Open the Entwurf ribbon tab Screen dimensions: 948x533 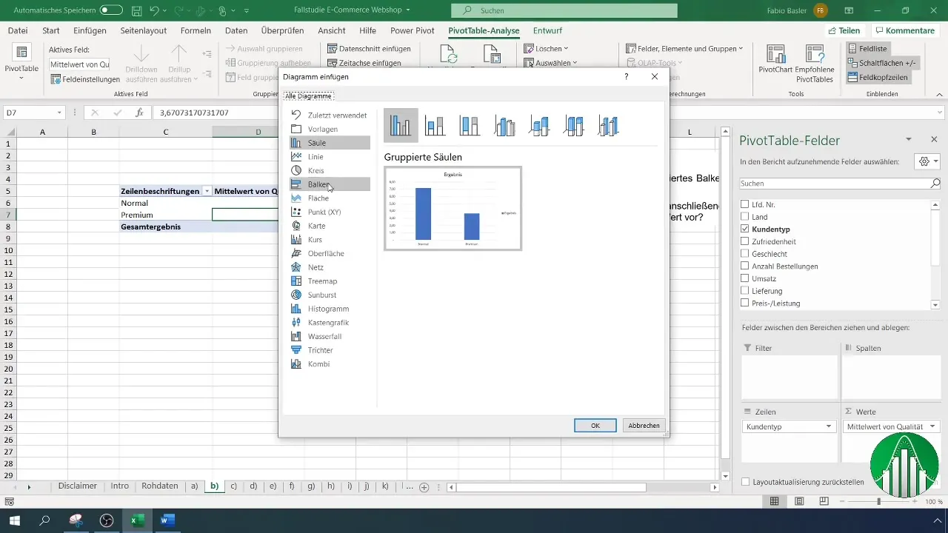(x=547, y=31)
